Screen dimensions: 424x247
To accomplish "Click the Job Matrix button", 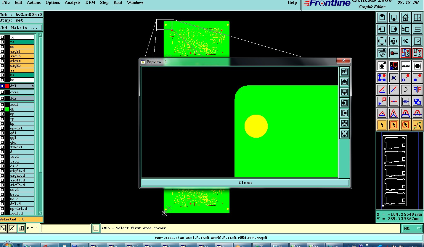I will tap(21, 27).
